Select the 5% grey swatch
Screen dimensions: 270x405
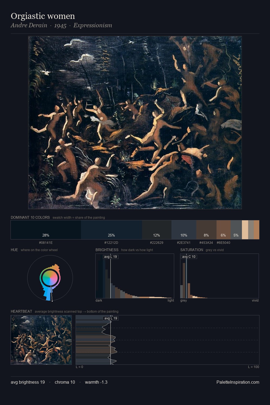[x=236, y=230]
